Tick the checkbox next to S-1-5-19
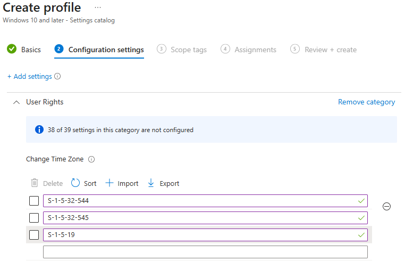The height and width of the screenshot is (261, 413). point(34,235)
